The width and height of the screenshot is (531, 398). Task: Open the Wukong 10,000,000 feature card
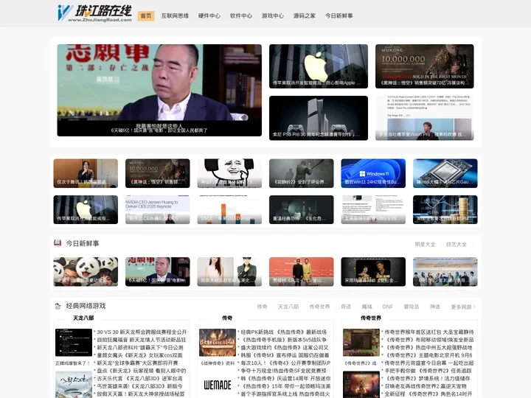pyautogui.click(x=424, y=66)
